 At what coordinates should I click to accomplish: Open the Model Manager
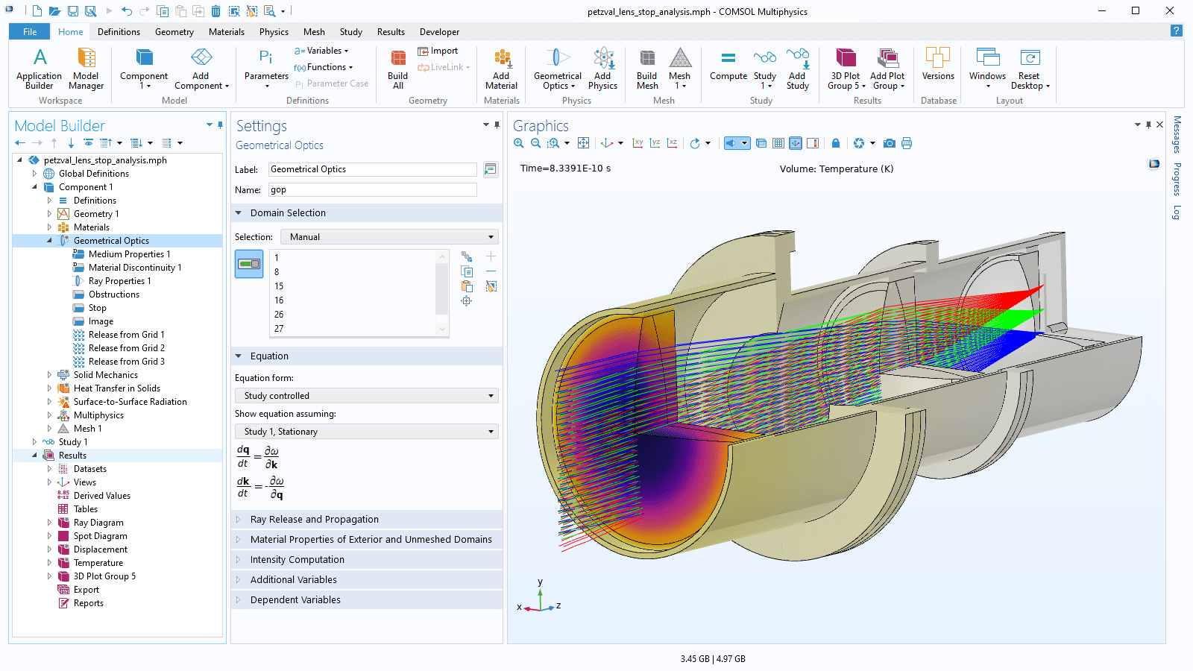point(86,69)
